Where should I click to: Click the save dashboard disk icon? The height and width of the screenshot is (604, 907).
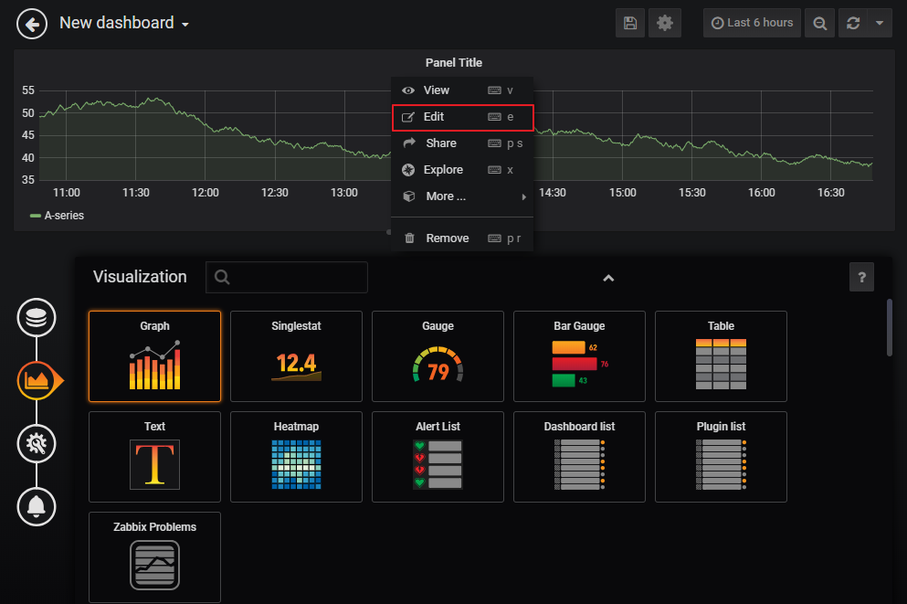click(630, 23)
